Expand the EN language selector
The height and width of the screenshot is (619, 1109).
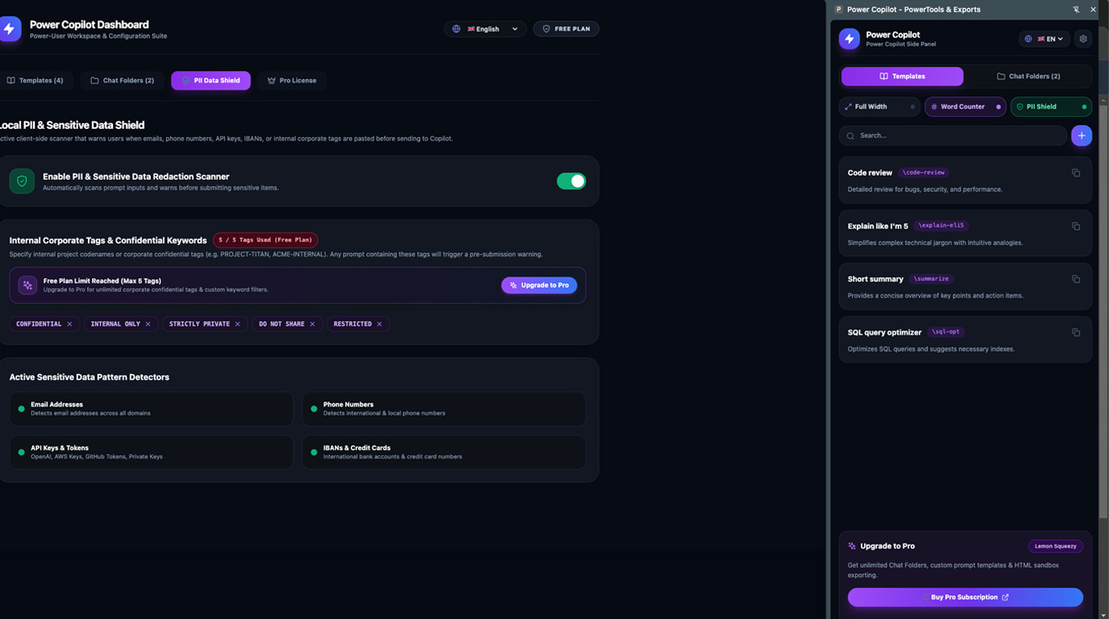point(1045,39)
